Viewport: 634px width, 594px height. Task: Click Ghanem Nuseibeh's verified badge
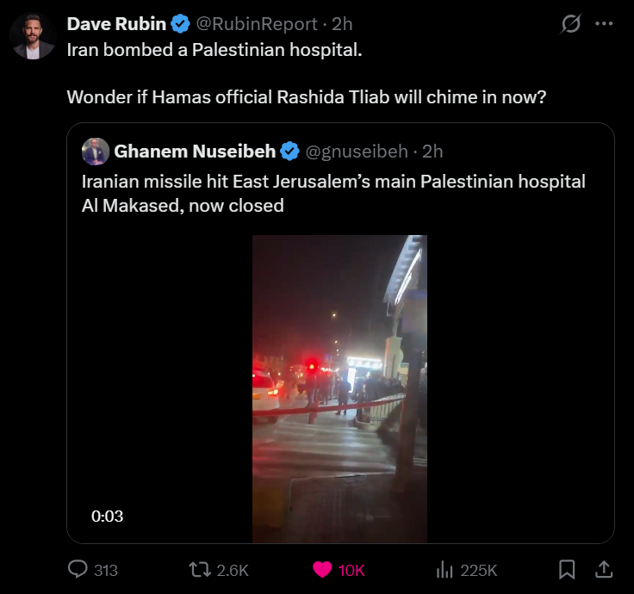pyautogui.click(x=290, y=152)
